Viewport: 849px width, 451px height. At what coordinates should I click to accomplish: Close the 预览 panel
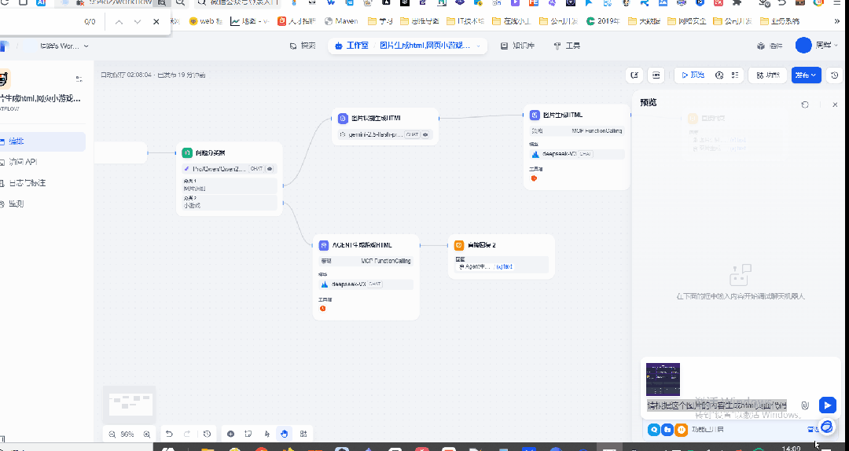[x=835, y=104]
